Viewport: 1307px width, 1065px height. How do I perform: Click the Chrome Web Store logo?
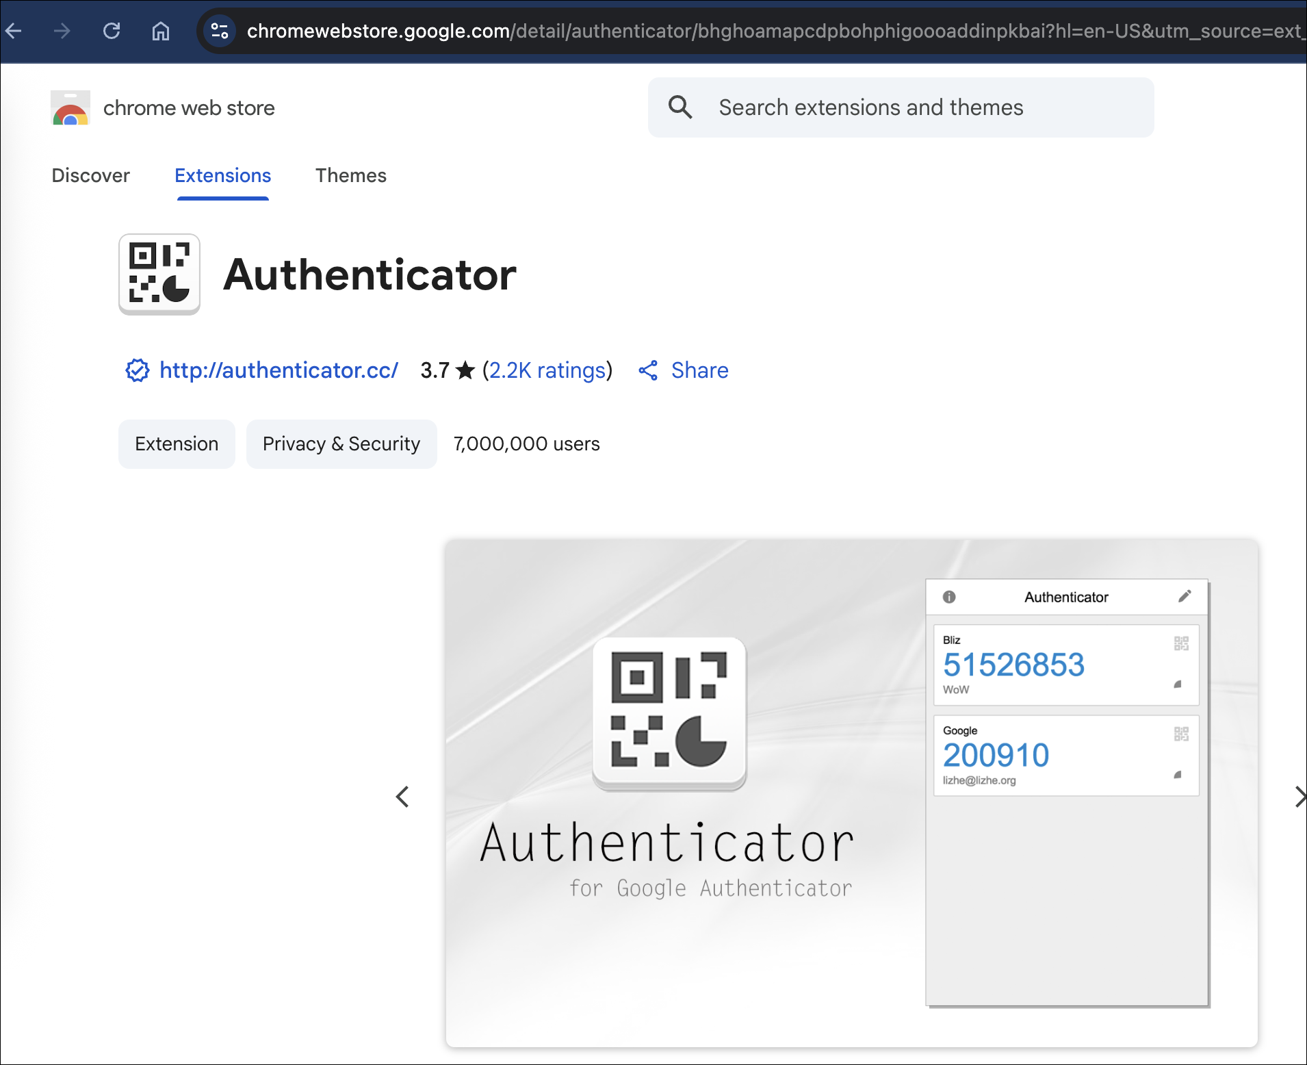point(70,107)
